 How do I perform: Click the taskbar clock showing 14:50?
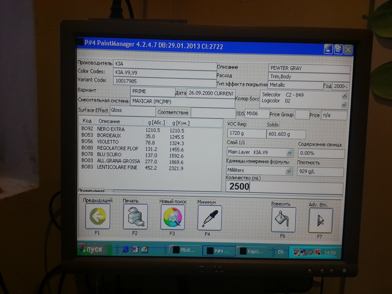click(x=330, y=253)
